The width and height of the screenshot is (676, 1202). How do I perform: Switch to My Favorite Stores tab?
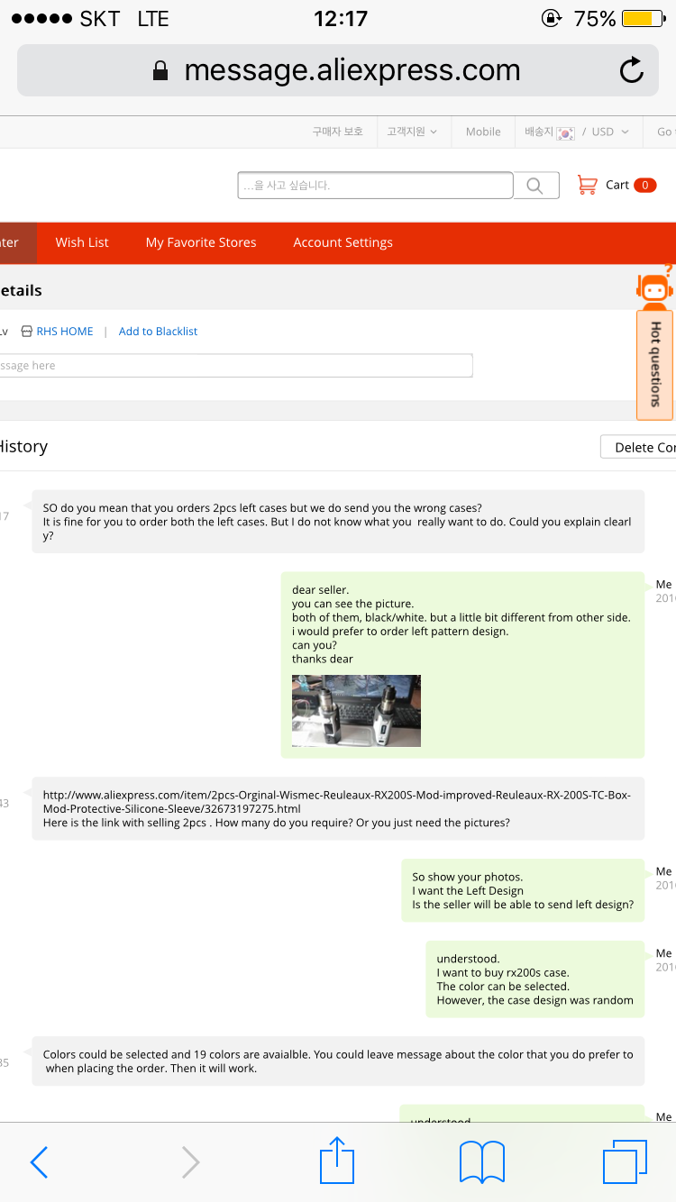point(201,242)
